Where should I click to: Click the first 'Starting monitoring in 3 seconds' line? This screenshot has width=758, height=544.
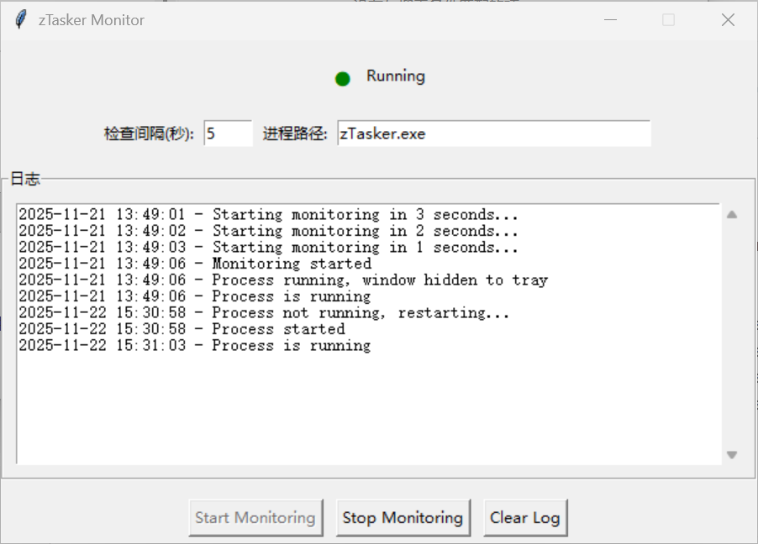pyautogui.click(x=267, y=214)
